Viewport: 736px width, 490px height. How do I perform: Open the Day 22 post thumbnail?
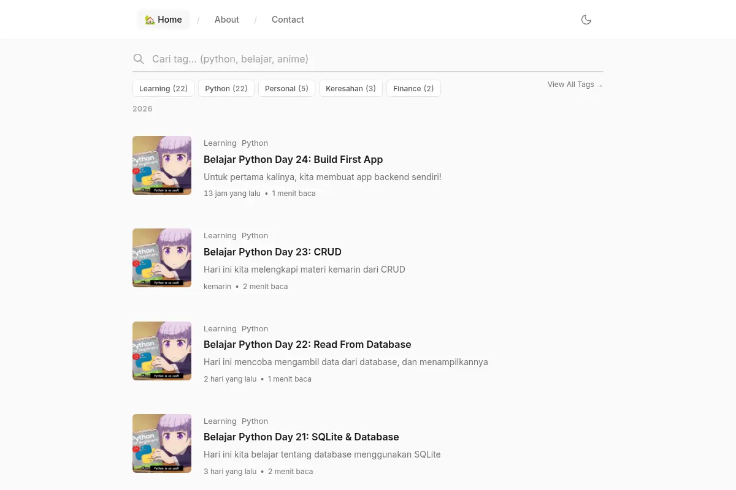162,351
